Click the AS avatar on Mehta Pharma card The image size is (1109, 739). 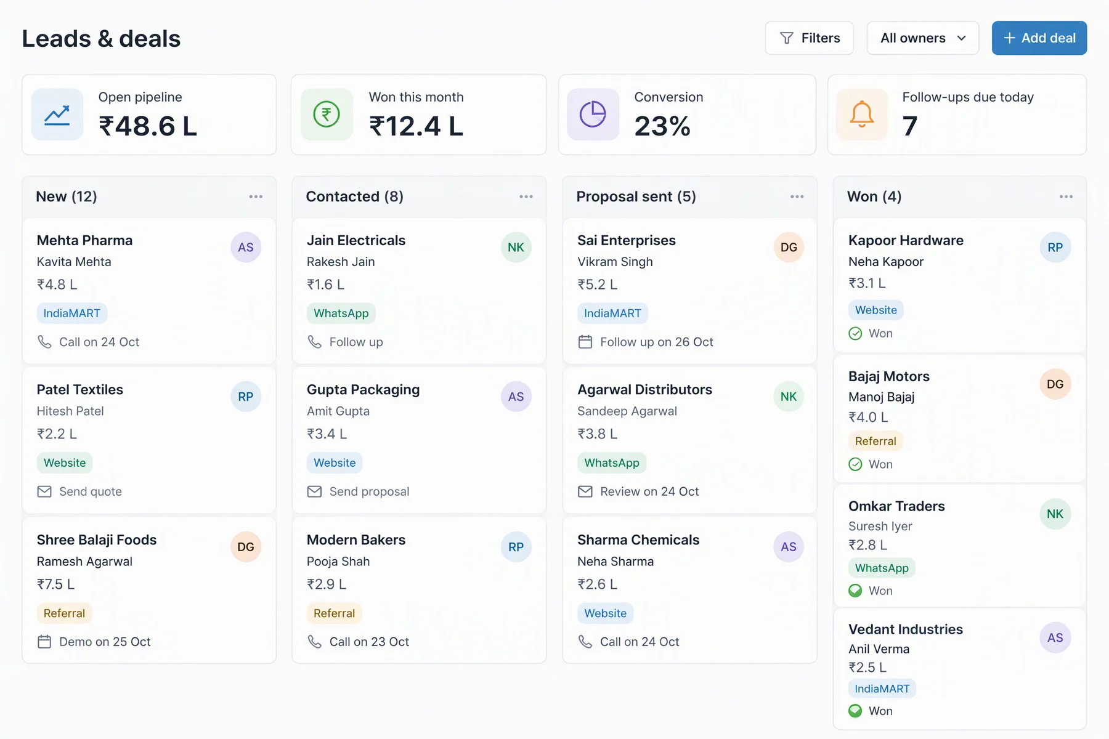[246, 248]
